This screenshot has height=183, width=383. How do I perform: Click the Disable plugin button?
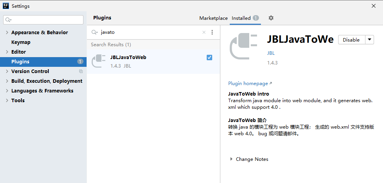[351, 40]
